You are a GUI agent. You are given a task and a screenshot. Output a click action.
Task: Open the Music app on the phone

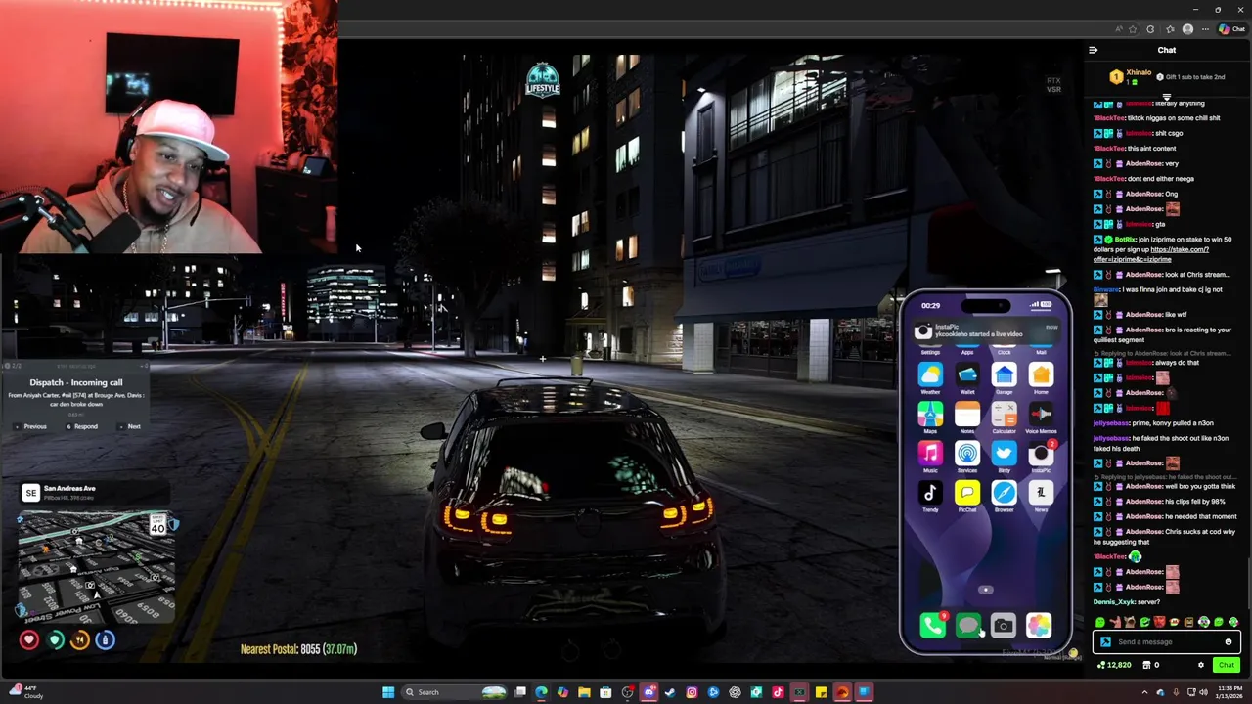[x=930, y=454]
